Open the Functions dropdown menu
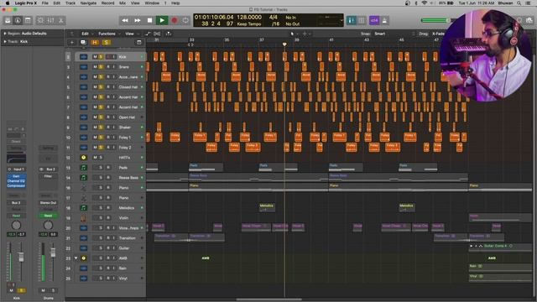The height and width of the screenshot is (302, 537). coord(109,34)
